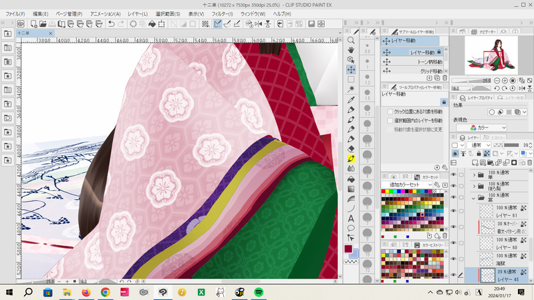Open the アニメーション menu
Viewport: 534px width, 300px height.
(x=105, y=13)
